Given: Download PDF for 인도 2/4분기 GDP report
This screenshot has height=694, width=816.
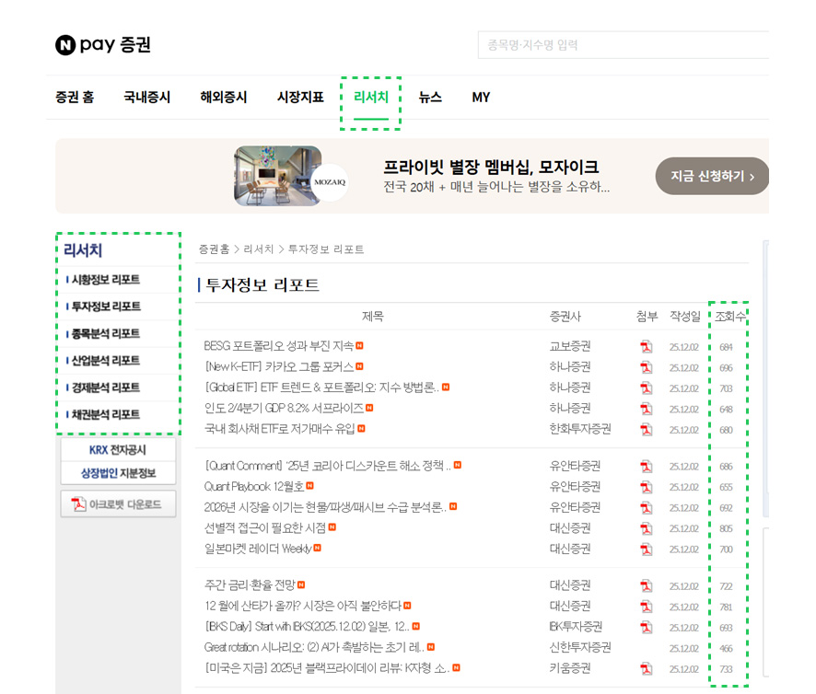Looking at the screenshot, I should click(x=647, y=409).
